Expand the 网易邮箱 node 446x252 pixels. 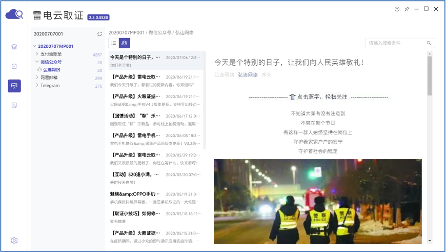[37, 77]
